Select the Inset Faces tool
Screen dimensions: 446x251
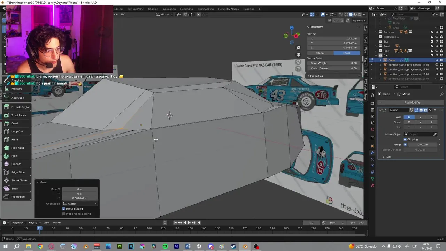[x=17, y=115]
